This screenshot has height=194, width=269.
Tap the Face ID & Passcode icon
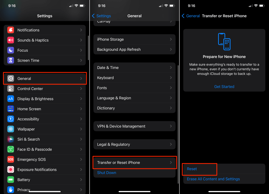point(11,149)
